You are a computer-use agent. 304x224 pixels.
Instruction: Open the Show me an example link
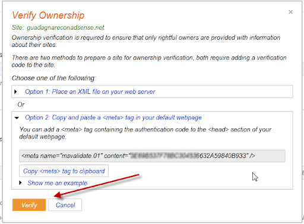click(x=58, y=183)
